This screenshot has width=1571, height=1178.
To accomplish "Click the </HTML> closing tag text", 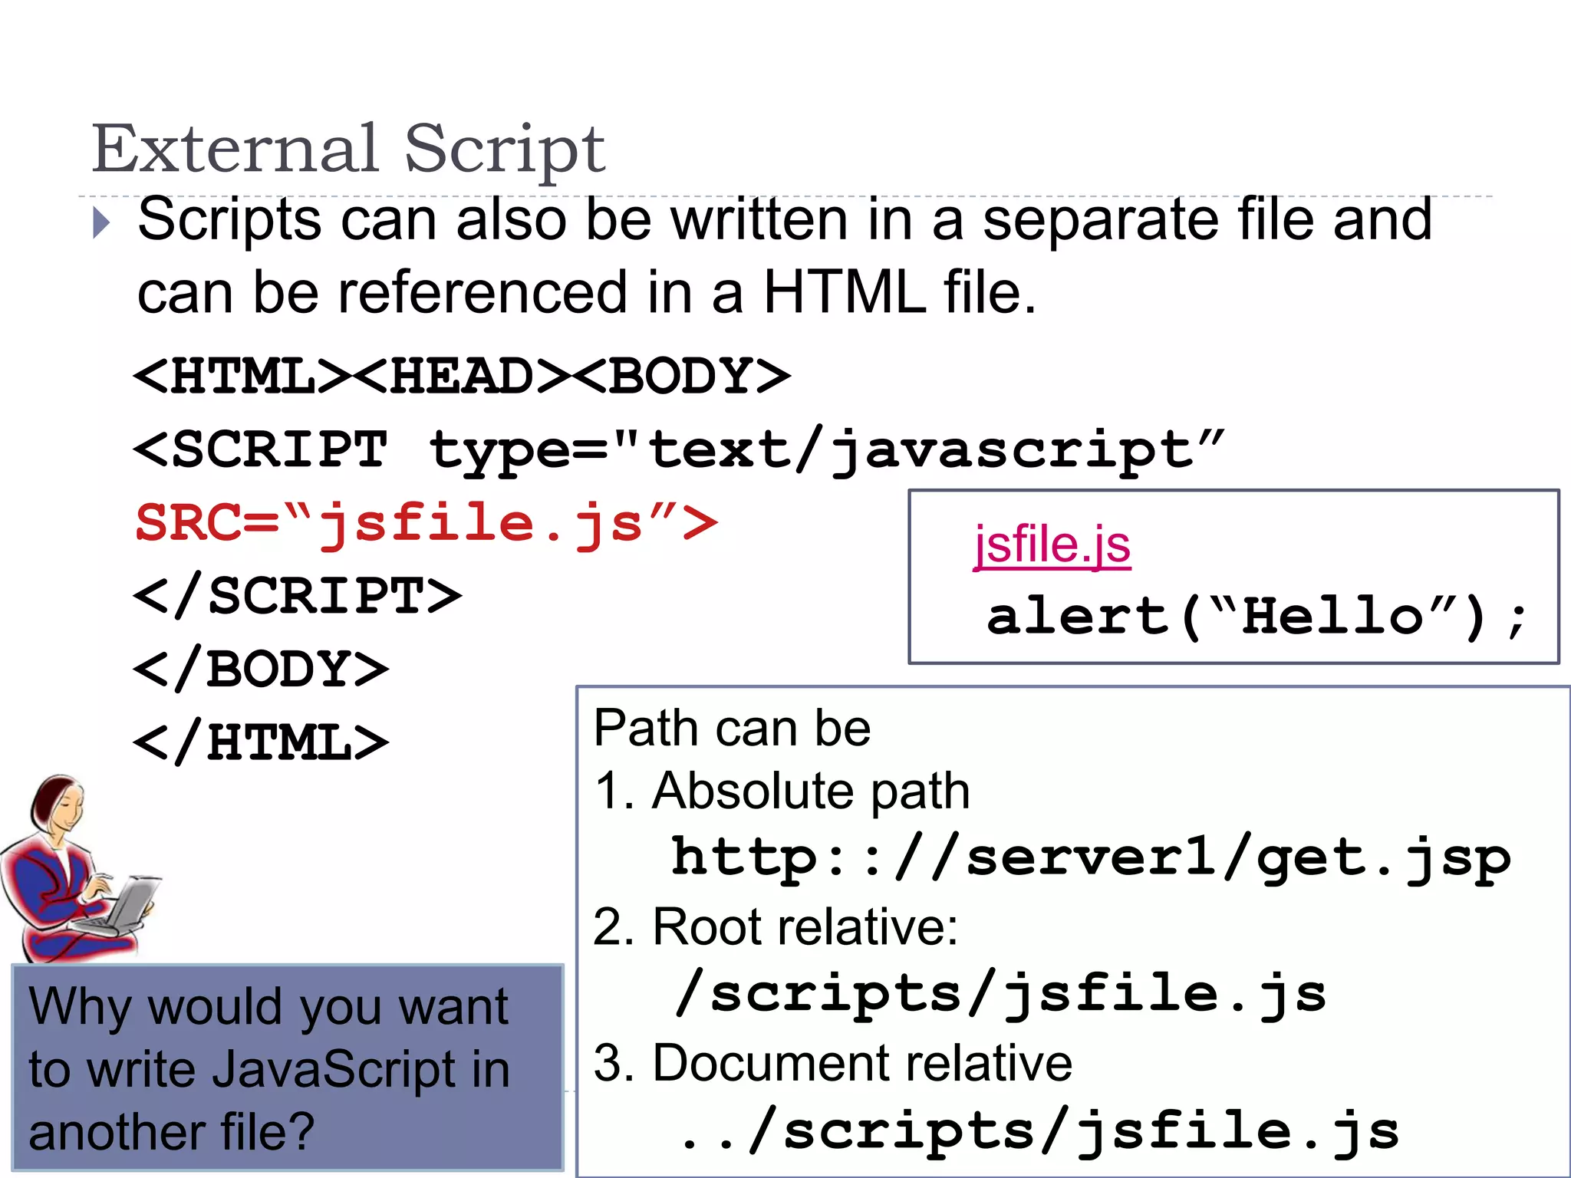I will coord(261,742).
